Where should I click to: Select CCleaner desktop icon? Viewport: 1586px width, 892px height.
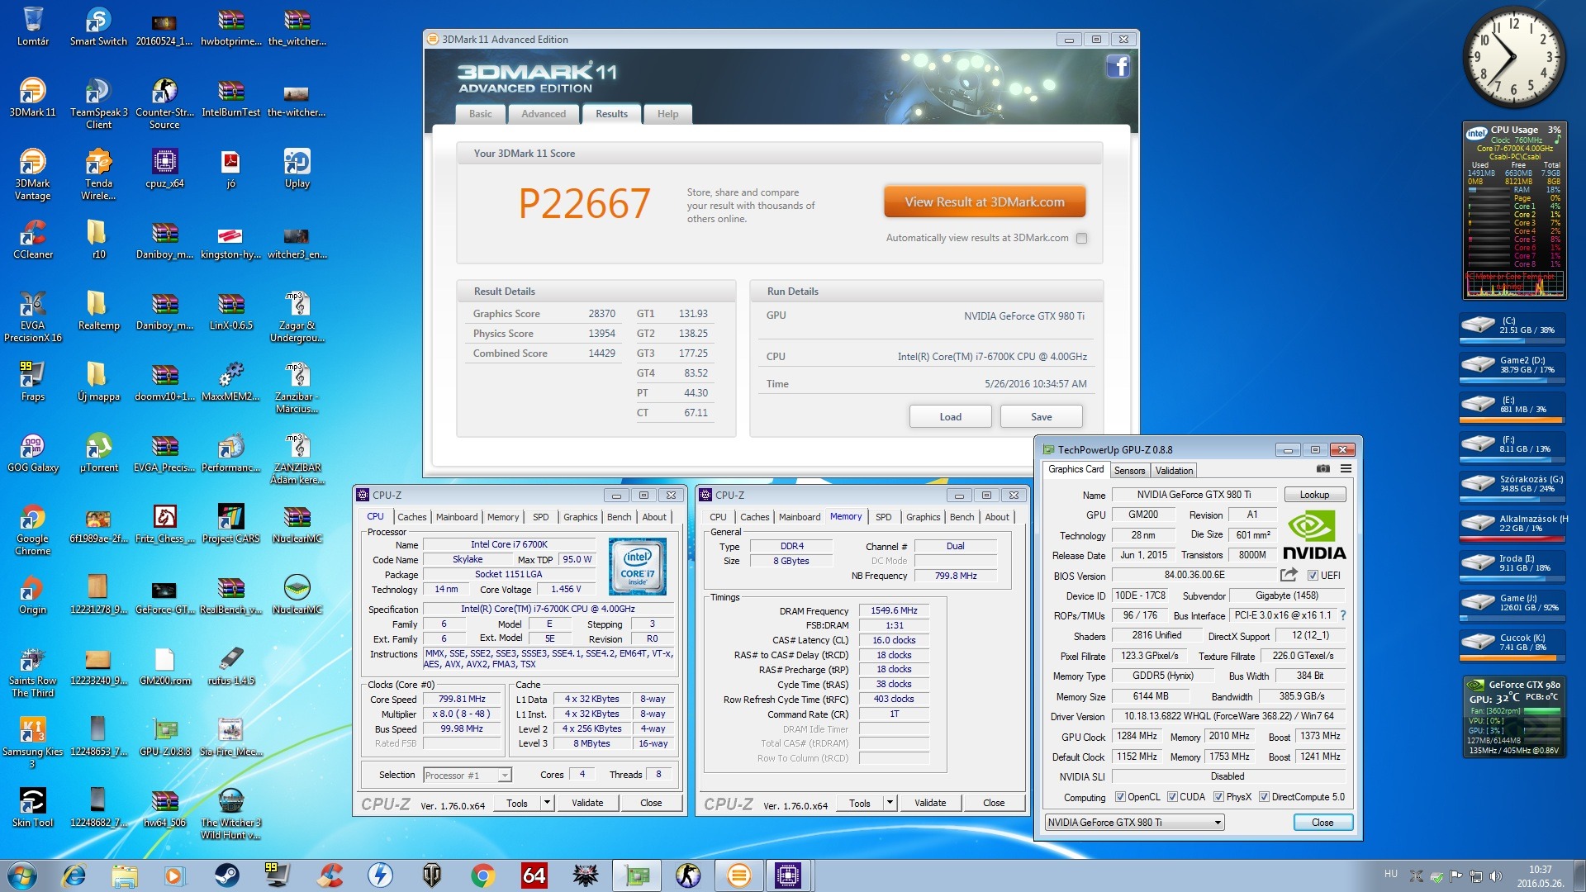pyautogui.click(x=33, y=240)
